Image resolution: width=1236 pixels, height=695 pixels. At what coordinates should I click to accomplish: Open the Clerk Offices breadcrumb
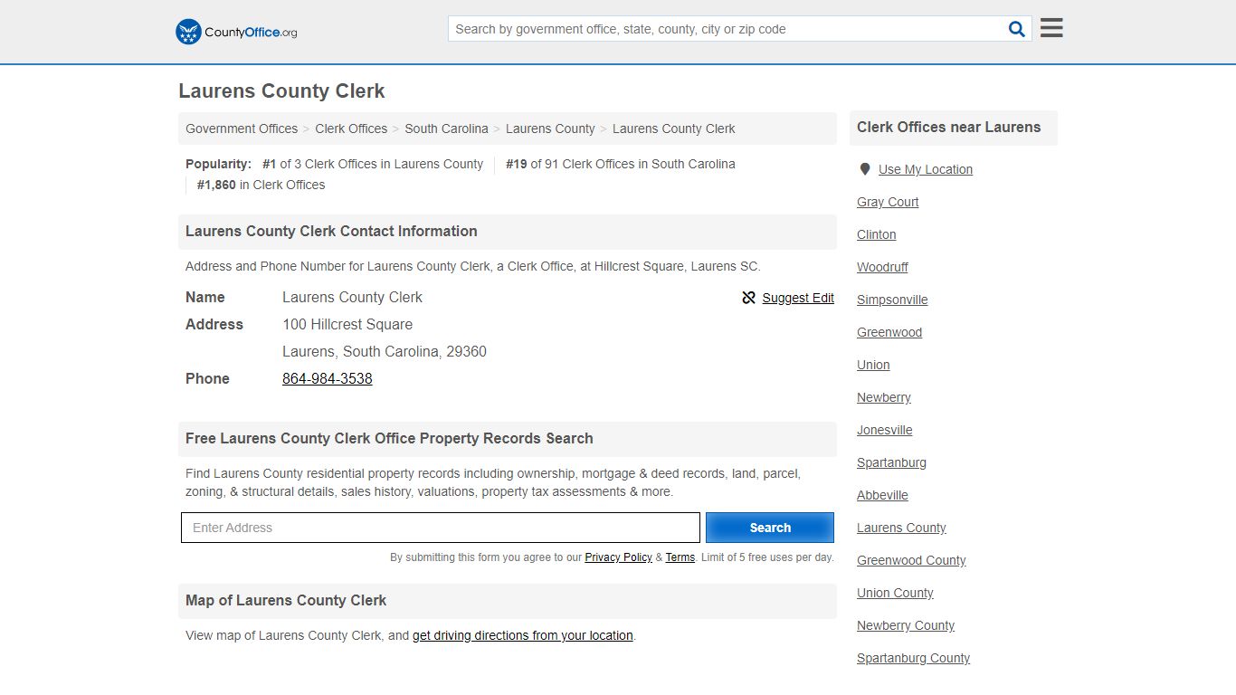click(x=351, y=129)
